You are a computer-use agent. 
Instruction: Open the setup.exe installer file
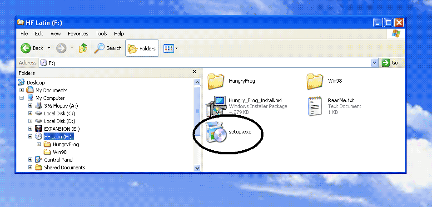[x=216, y=133]
